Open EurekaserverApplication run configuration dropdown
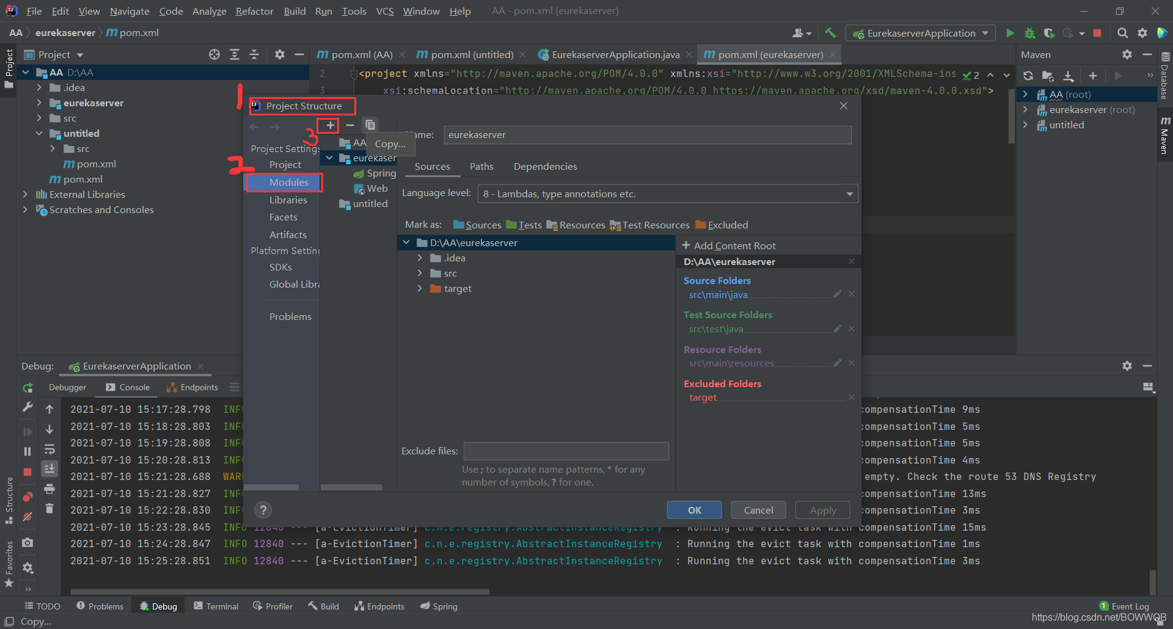This screenshot has height=629, width=1173. pos(921,33)
